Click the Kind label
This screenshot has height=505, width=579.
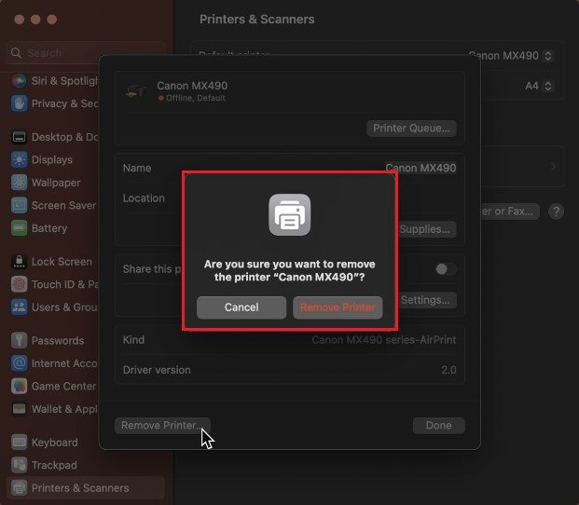click(133, 340)
